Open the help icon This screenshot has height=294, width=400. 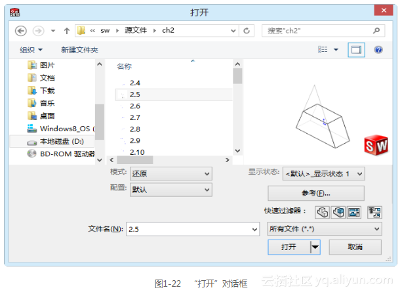(378, 49)
